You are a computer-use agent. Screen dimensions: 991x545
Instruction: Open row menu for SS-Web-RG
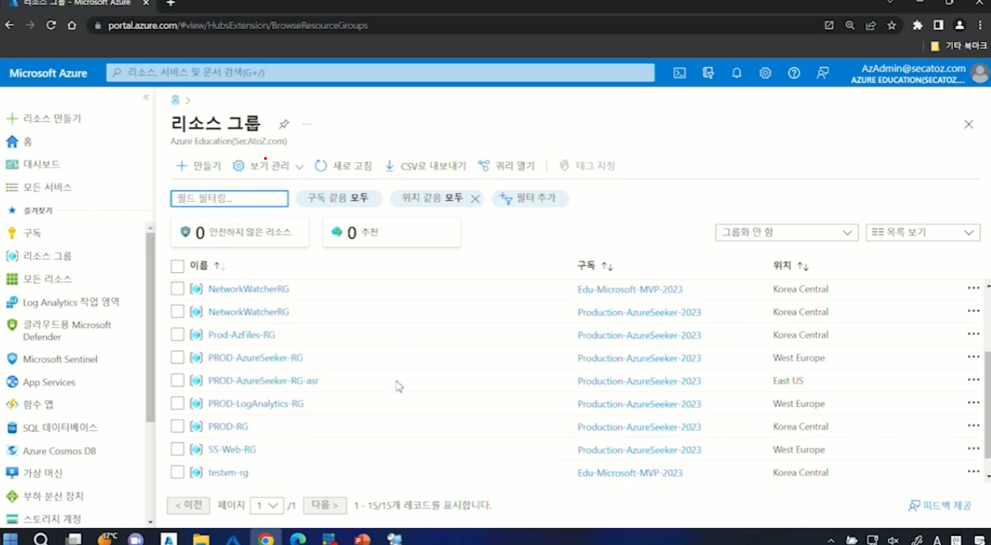pyautogui.click(x=973, y=449)
